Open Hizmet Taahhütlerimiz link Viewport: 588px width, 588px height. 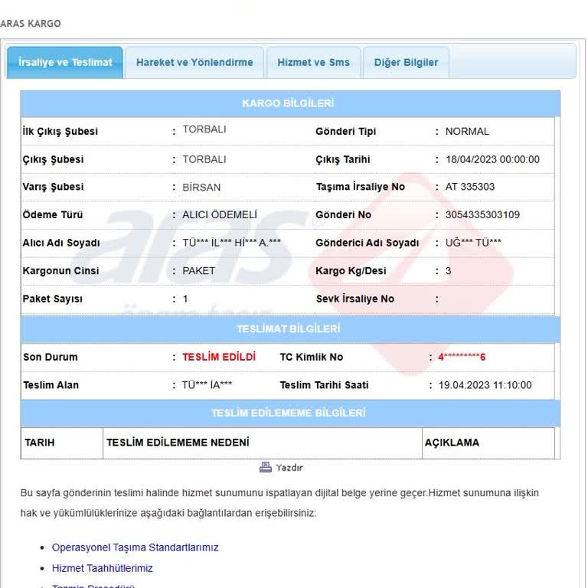coord(102,568)
